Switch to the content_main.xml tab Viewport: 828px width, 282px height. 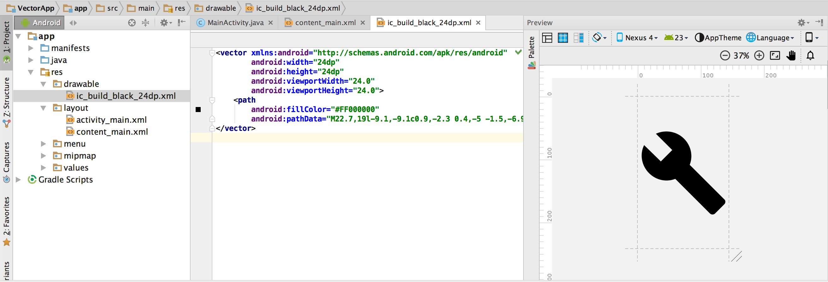tap(325, 23)
